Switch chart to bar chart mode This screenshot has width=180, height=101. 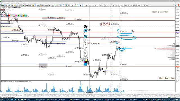(52, 5)
